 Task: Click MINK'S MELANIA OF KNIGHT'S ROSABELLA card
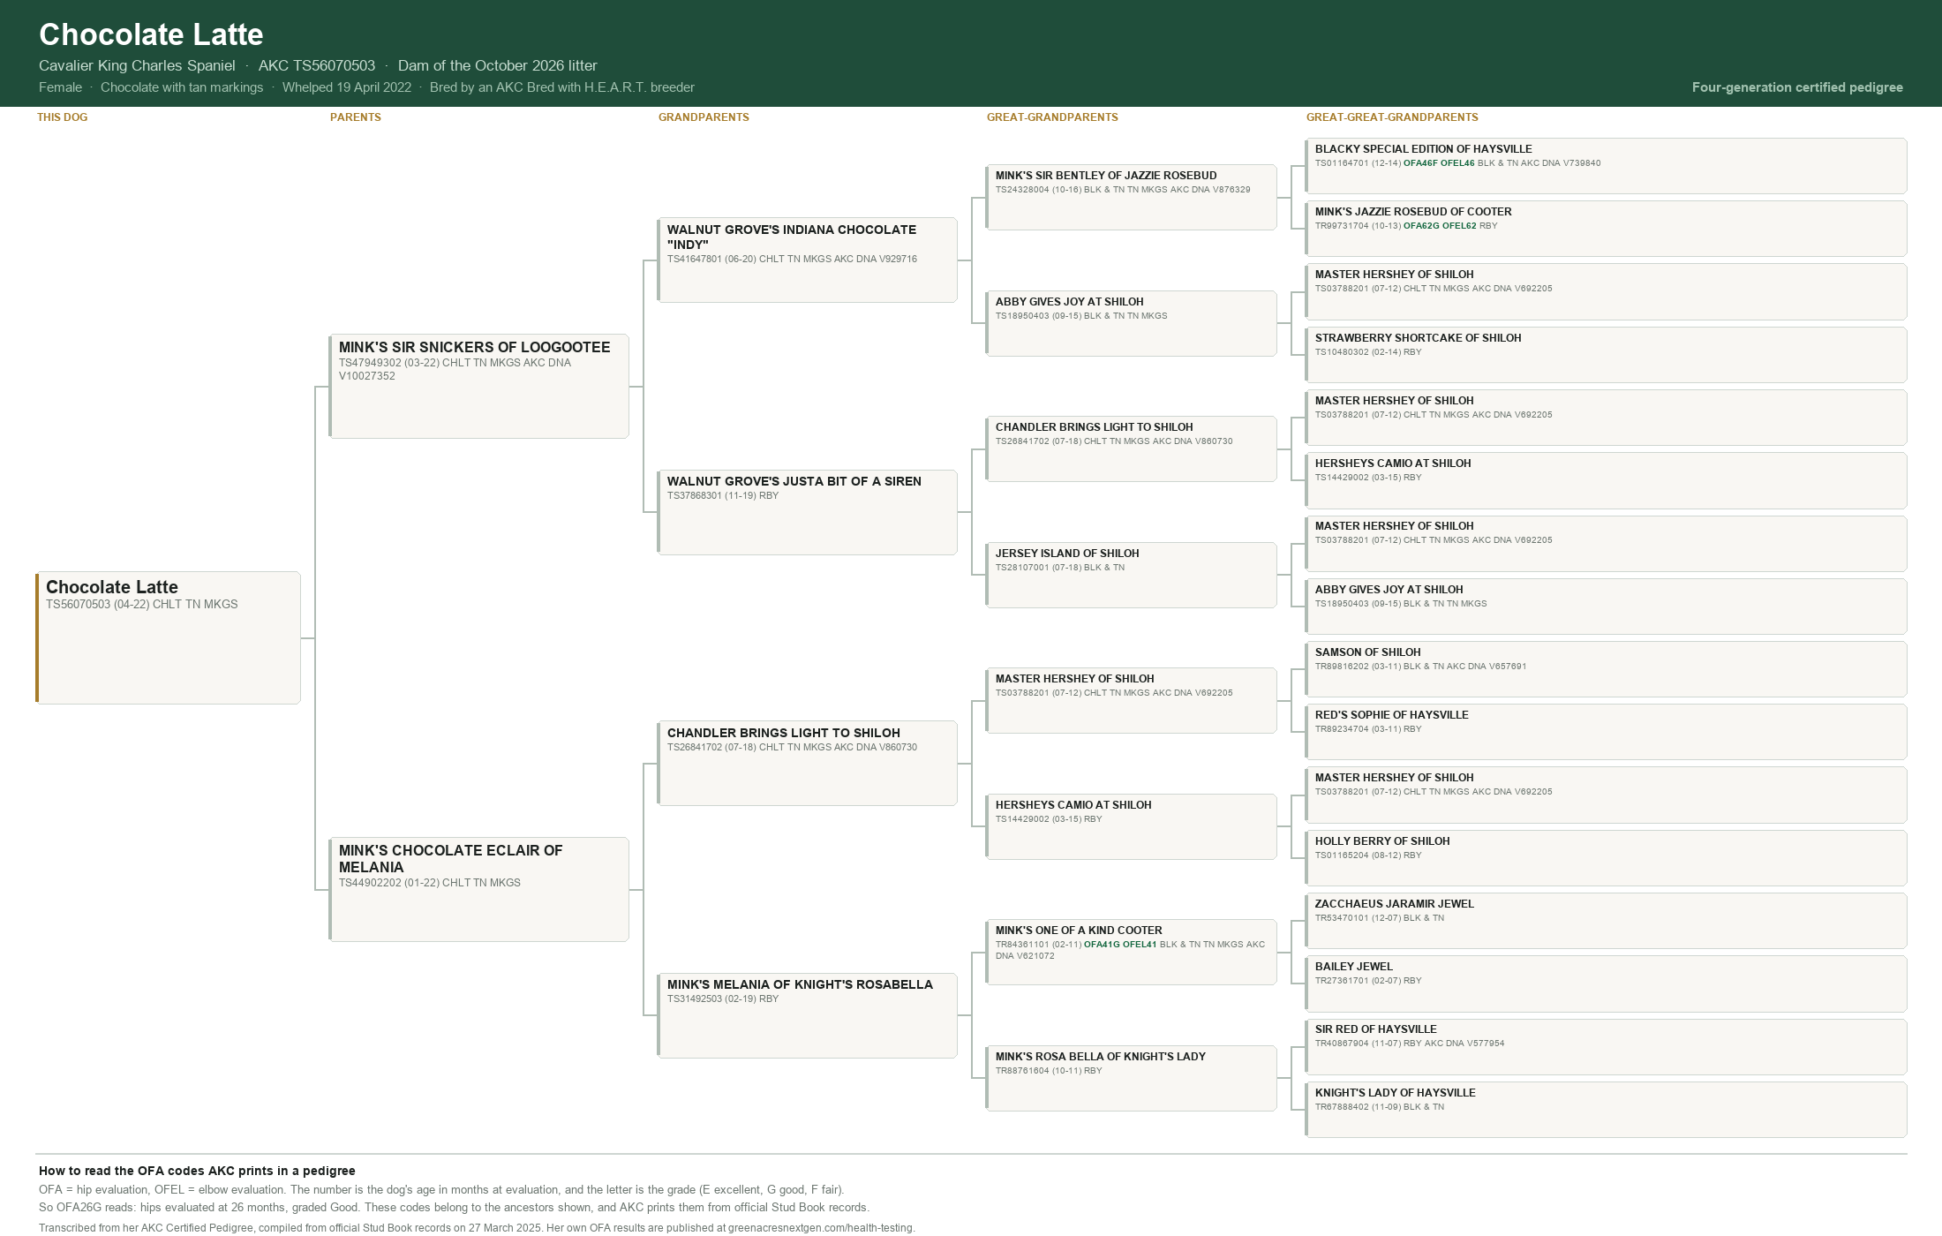(807, 1015)
